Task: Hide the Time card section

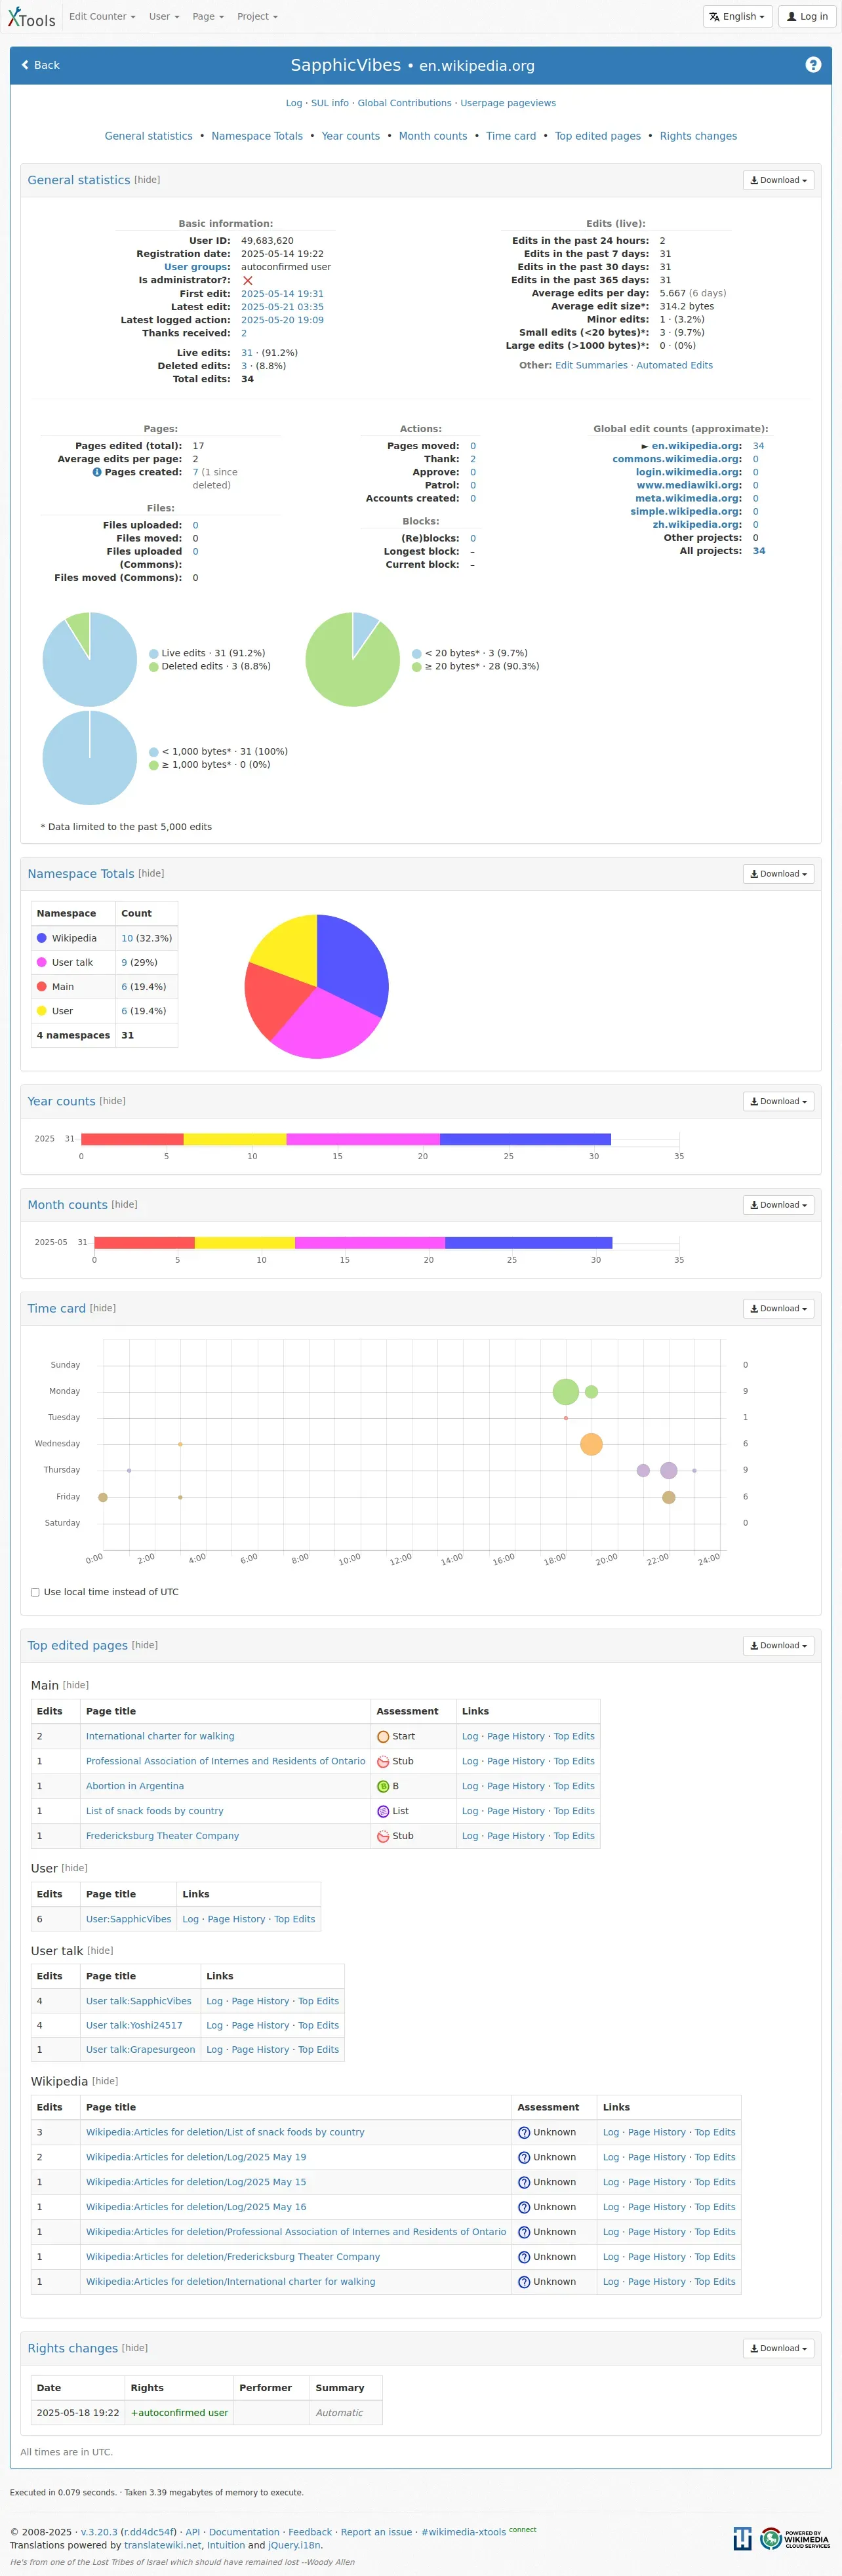Action: (103, 1308)
